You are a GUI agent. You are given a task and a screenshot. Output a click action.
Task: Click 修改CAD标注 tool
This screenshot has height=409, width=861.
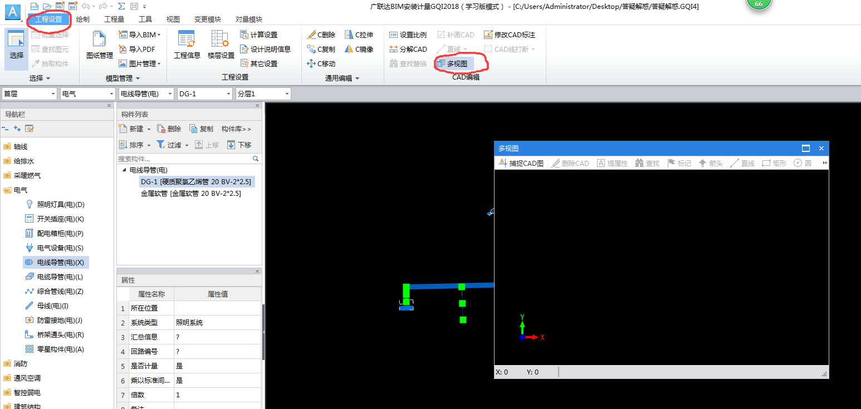tap(509, 35)
